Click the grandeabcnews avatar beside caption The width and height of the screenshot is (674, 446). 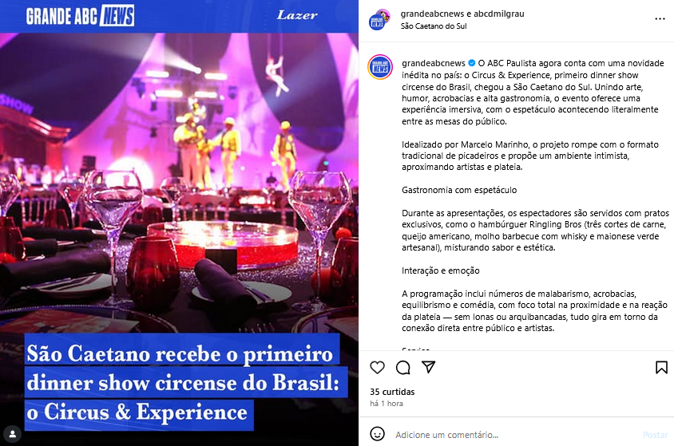[380, 67]
